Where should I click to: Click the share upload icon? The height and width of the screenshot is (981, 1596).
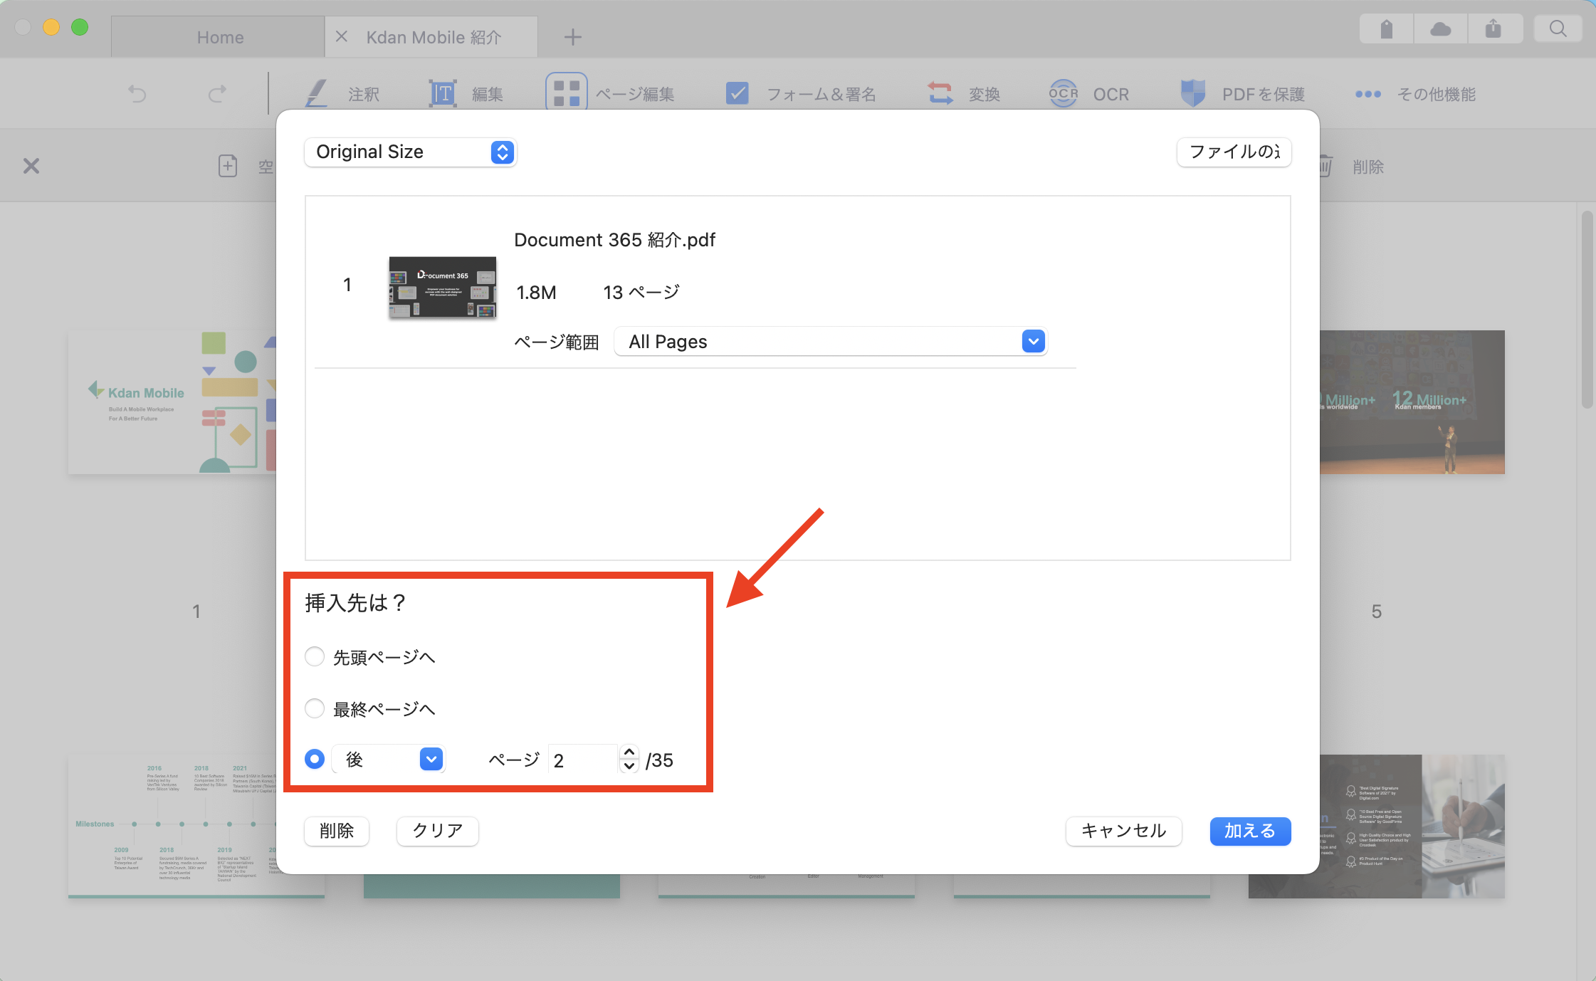(1493, 29)
